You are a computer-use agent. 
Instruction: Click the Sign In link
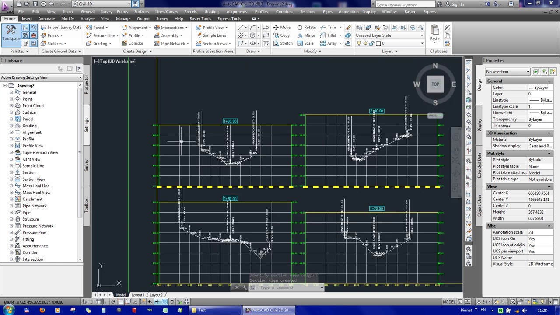458,4
